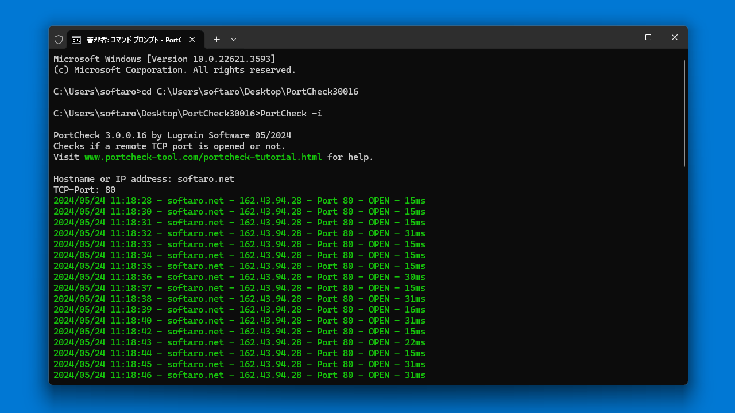Image resolution: width=735 pixels, height=413 pixels.
Task: Click the PortCheck -i command line
Action: [188, 114]
